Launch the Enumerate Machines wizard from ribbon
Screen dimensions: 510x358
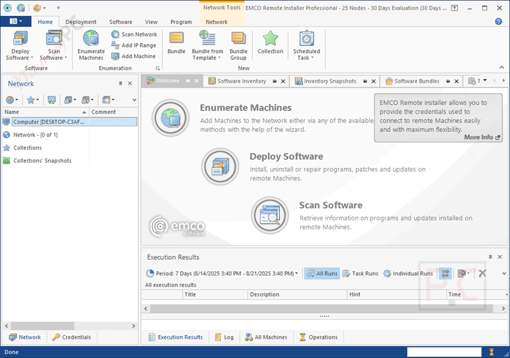pos(91,45)
